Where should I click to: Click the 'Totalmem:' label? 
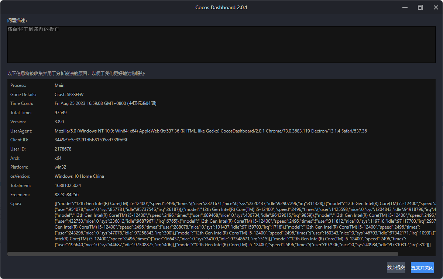click(x=20, y=186)
